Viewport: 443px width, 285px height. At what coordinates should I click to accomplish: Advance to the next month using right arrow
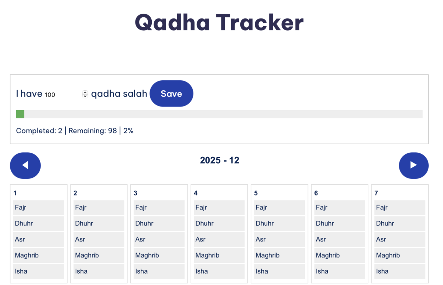(x=413, y=166)
